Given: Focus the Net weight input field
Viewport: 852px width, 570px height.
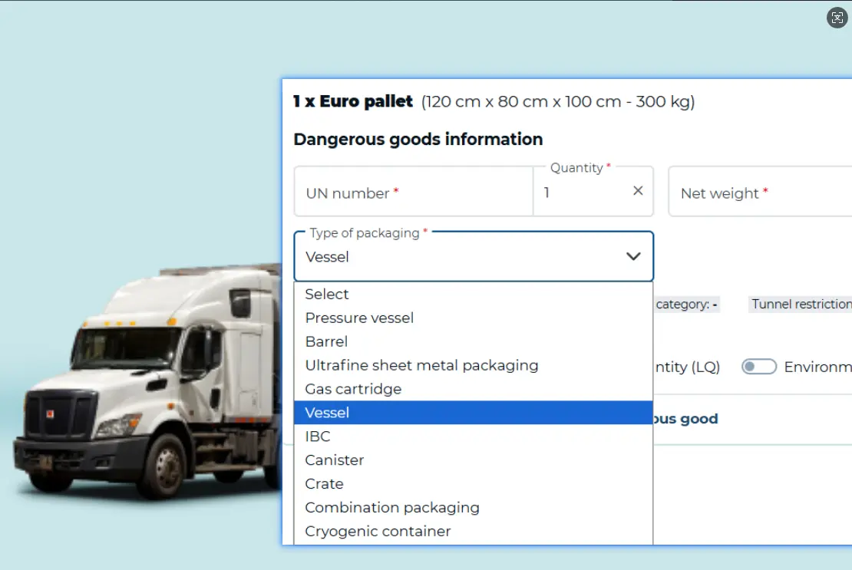Looking at the screenshot, I should point(760,192).
